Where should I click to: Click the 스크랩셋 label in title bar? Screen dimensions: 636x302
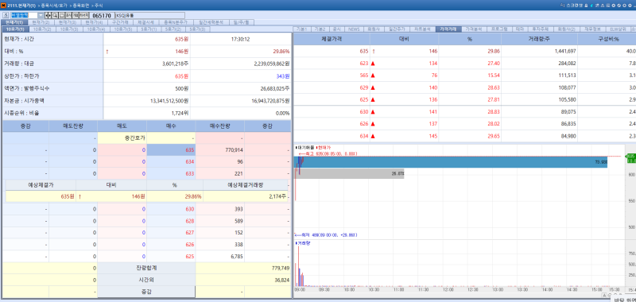pyautogui.click(x=575, y=6)
